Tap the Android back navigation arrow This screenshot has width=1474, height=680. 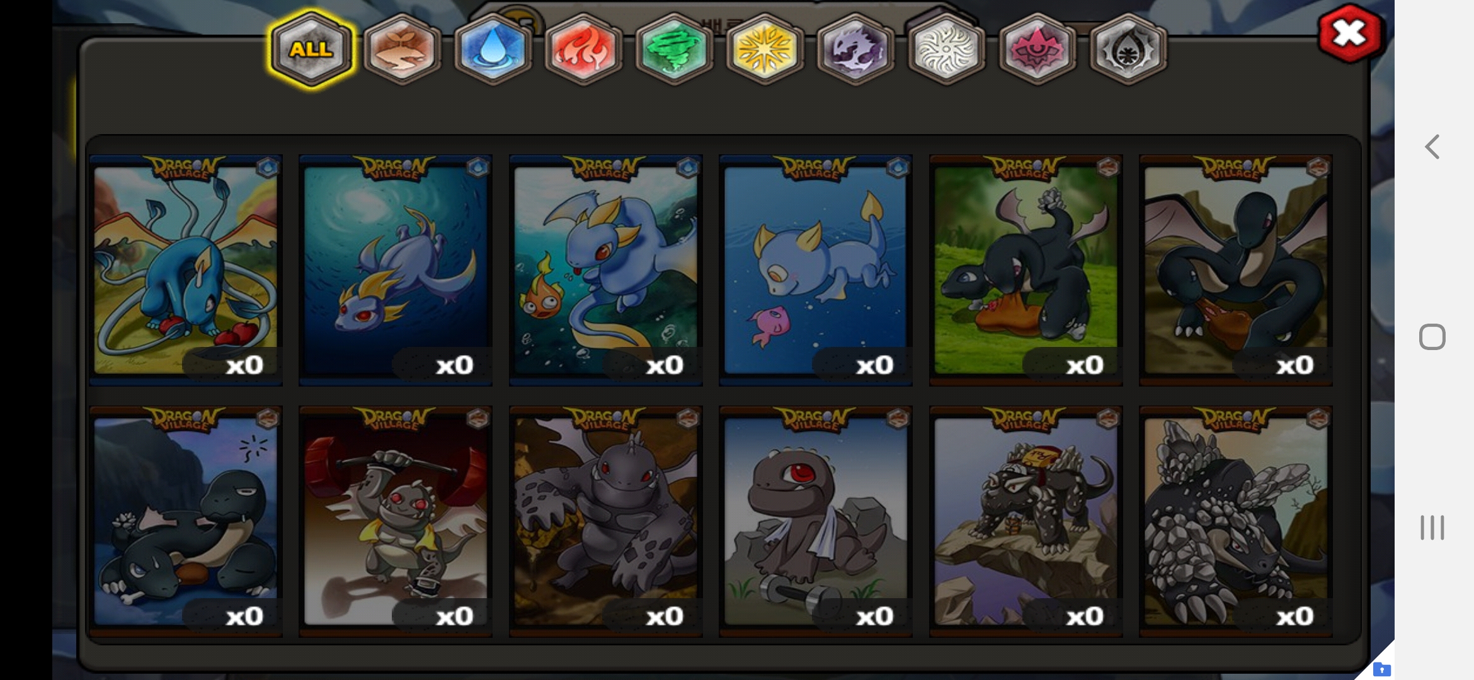click(x=1432, y=147)
